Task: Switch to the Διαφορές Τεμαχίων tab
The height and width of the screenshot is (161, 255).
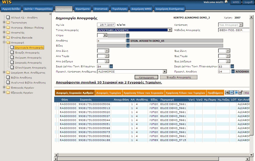Action: (x=109, y=93)
